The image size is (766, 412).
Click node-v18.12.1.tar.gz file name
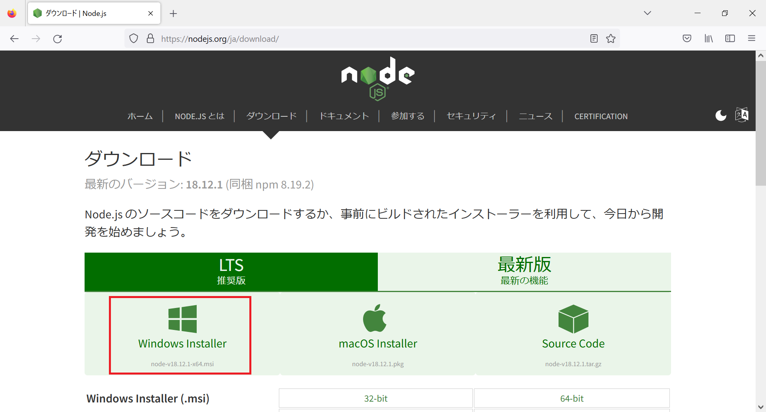click(573, 364)
